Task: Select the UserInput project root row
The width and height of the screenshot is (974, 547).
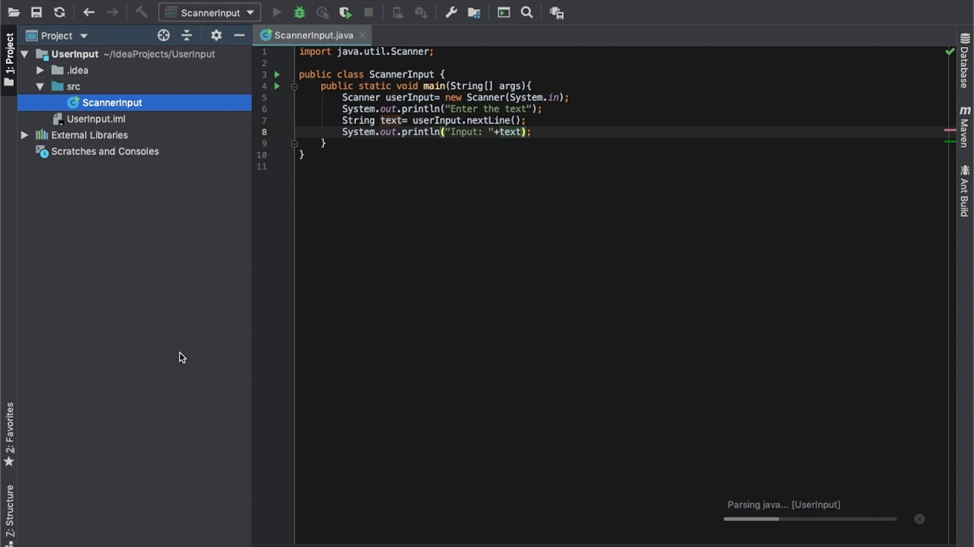Action: (75, 54)
